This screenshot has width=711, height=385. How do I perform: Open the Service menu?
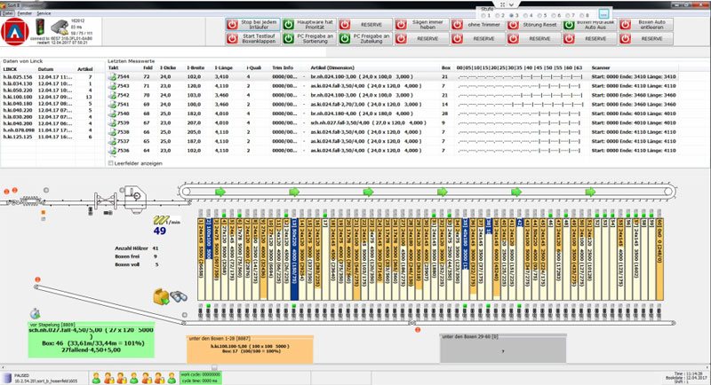click(44, 14)
